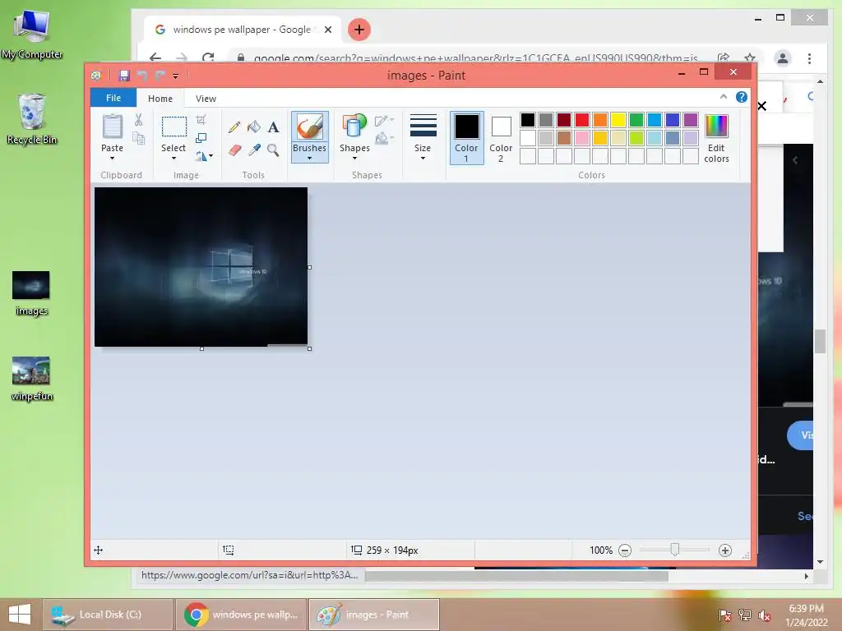
Task: Select the winpefun desktop file
Action: pyautogui.click(x=32, y=379)
